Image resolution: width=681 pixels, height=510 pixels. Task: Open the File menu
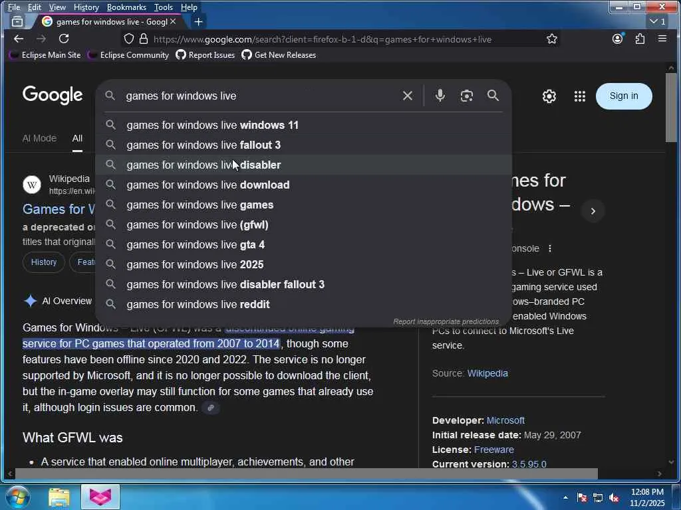(x=14, y=7)
